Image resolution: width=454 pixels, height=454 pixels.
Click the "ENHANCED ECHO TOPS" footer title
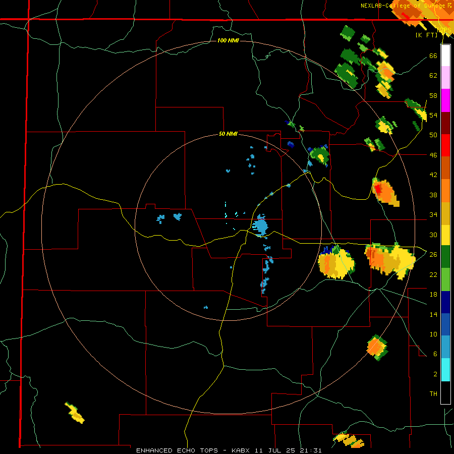point(177,450)
